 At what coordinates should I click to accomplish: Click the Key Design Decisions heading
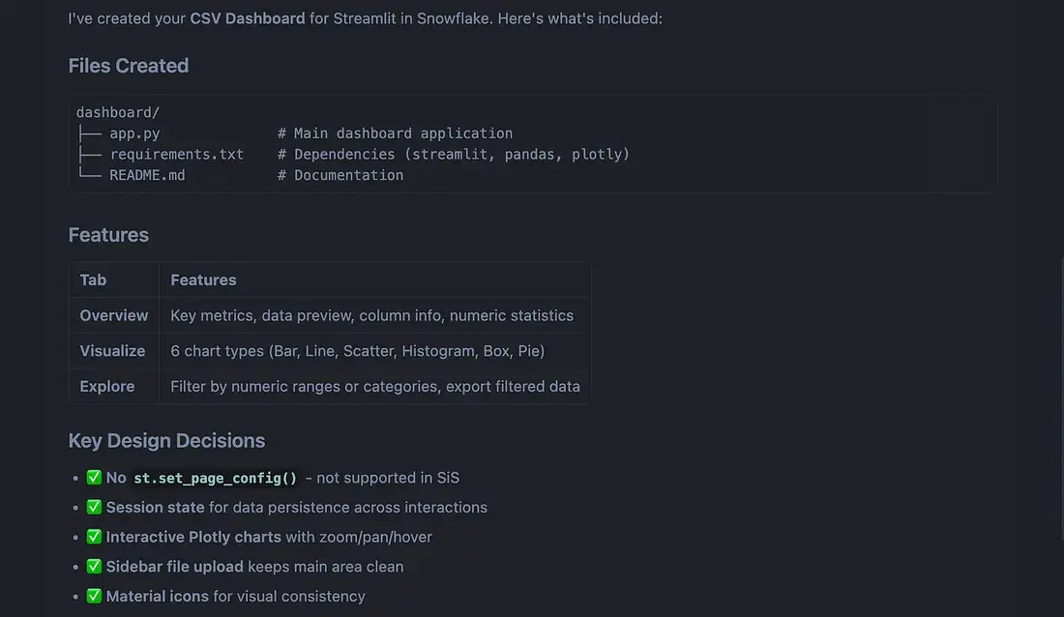(x=166, y=441)
